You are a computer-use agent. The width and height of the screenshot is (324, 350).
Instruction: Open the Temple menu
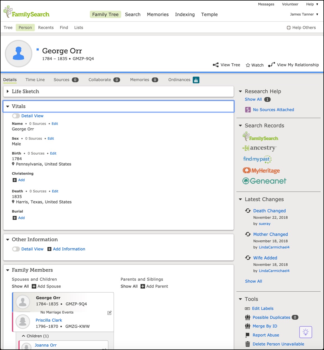(209, 14)
